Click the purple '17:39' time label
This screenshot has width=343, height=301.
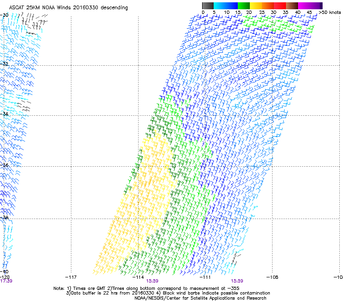[x=6, y=281]
